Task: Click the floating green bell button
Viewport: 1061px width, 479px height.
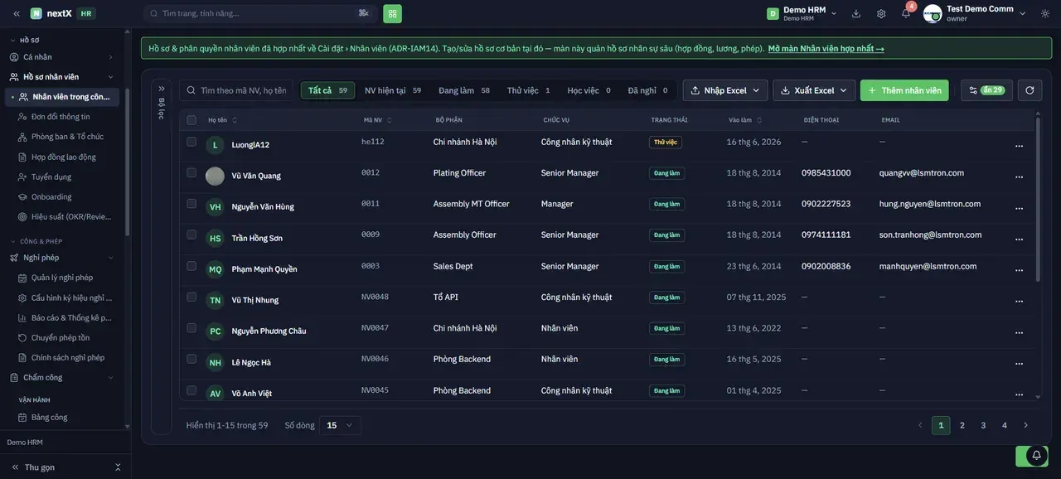Action: [x=1032, y=456]
